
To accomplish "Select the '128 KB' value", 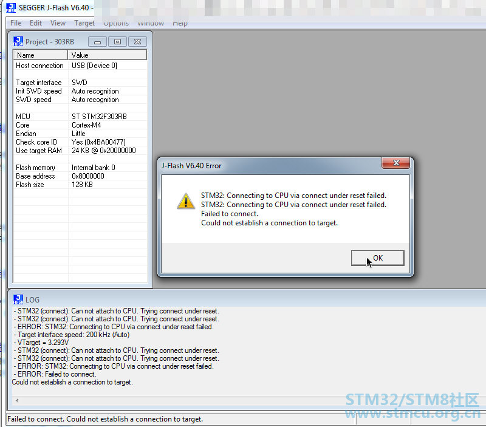I will (x=82, y=185).
